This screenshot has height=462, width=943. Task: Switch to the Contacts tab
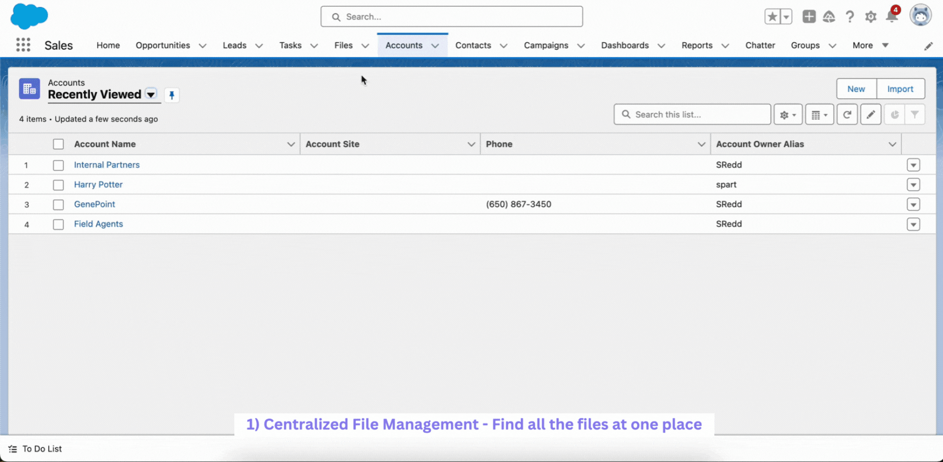point(473,45)
